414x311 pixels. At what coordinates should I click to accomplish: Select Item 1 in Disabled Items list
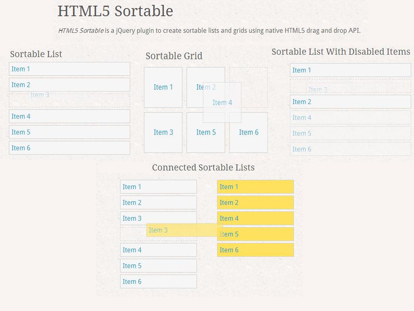click(351, 70)
